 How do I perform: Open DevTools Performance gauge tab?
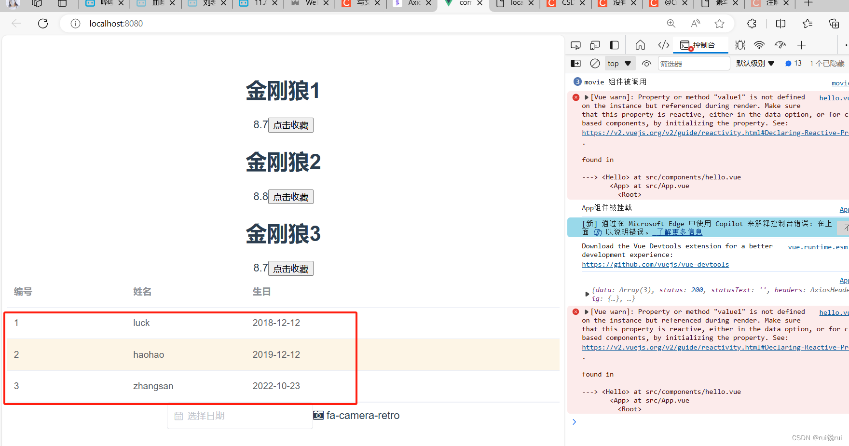click(780, 45)
